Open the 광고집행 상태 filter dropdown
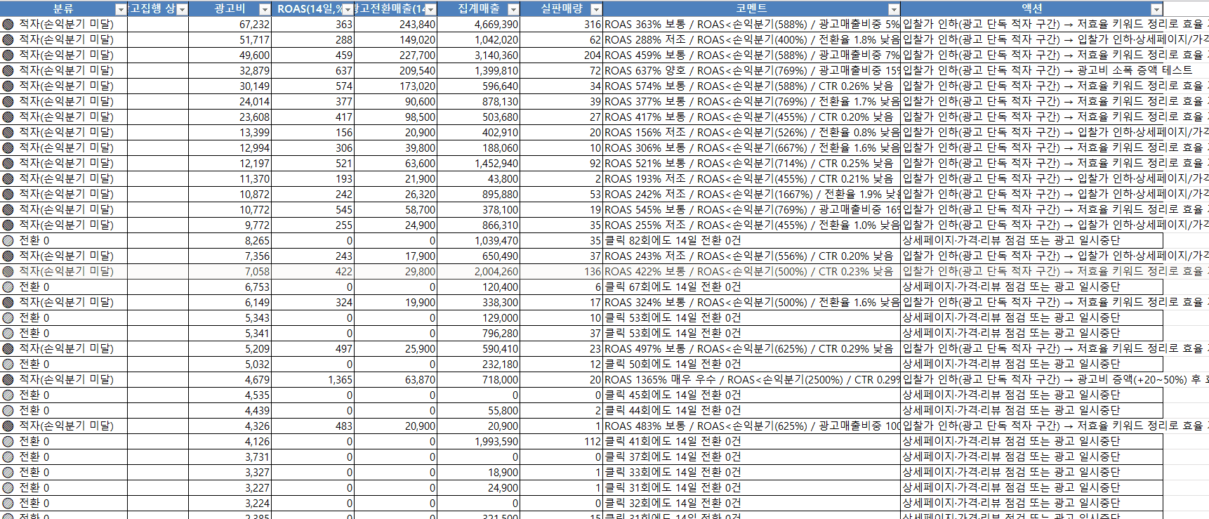1209x519 pixels. pyautogui.click(x=182, y=9)
